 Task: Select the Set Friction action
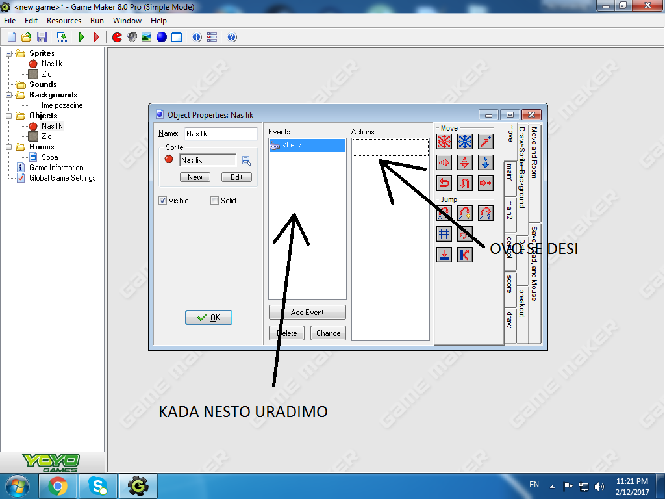[486, 183]
